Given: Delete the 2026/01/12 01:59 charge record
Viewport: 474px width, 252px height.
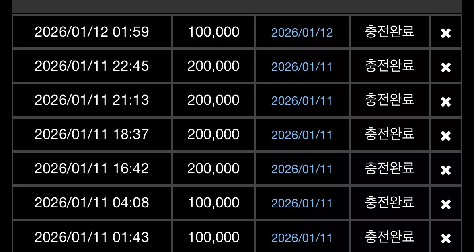Looking at the screenshot, I should (x=446, y=33).
